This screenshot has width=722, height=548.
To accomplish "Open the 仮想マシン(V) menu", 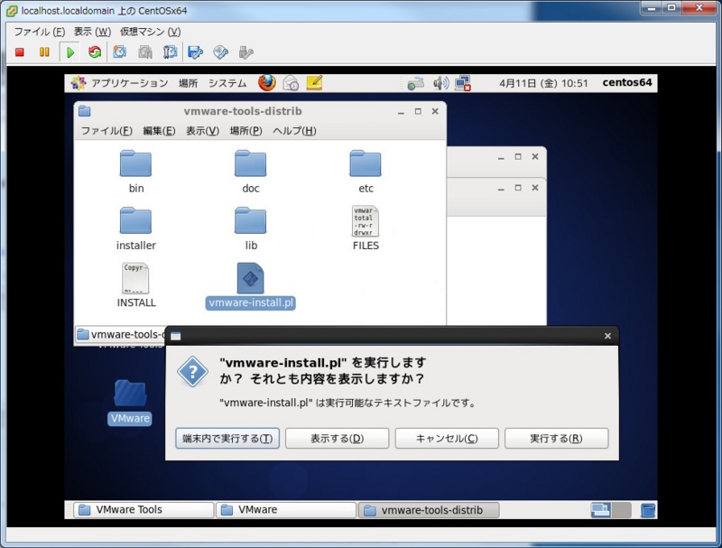I will pyautogui.click(x=150, y=32).
